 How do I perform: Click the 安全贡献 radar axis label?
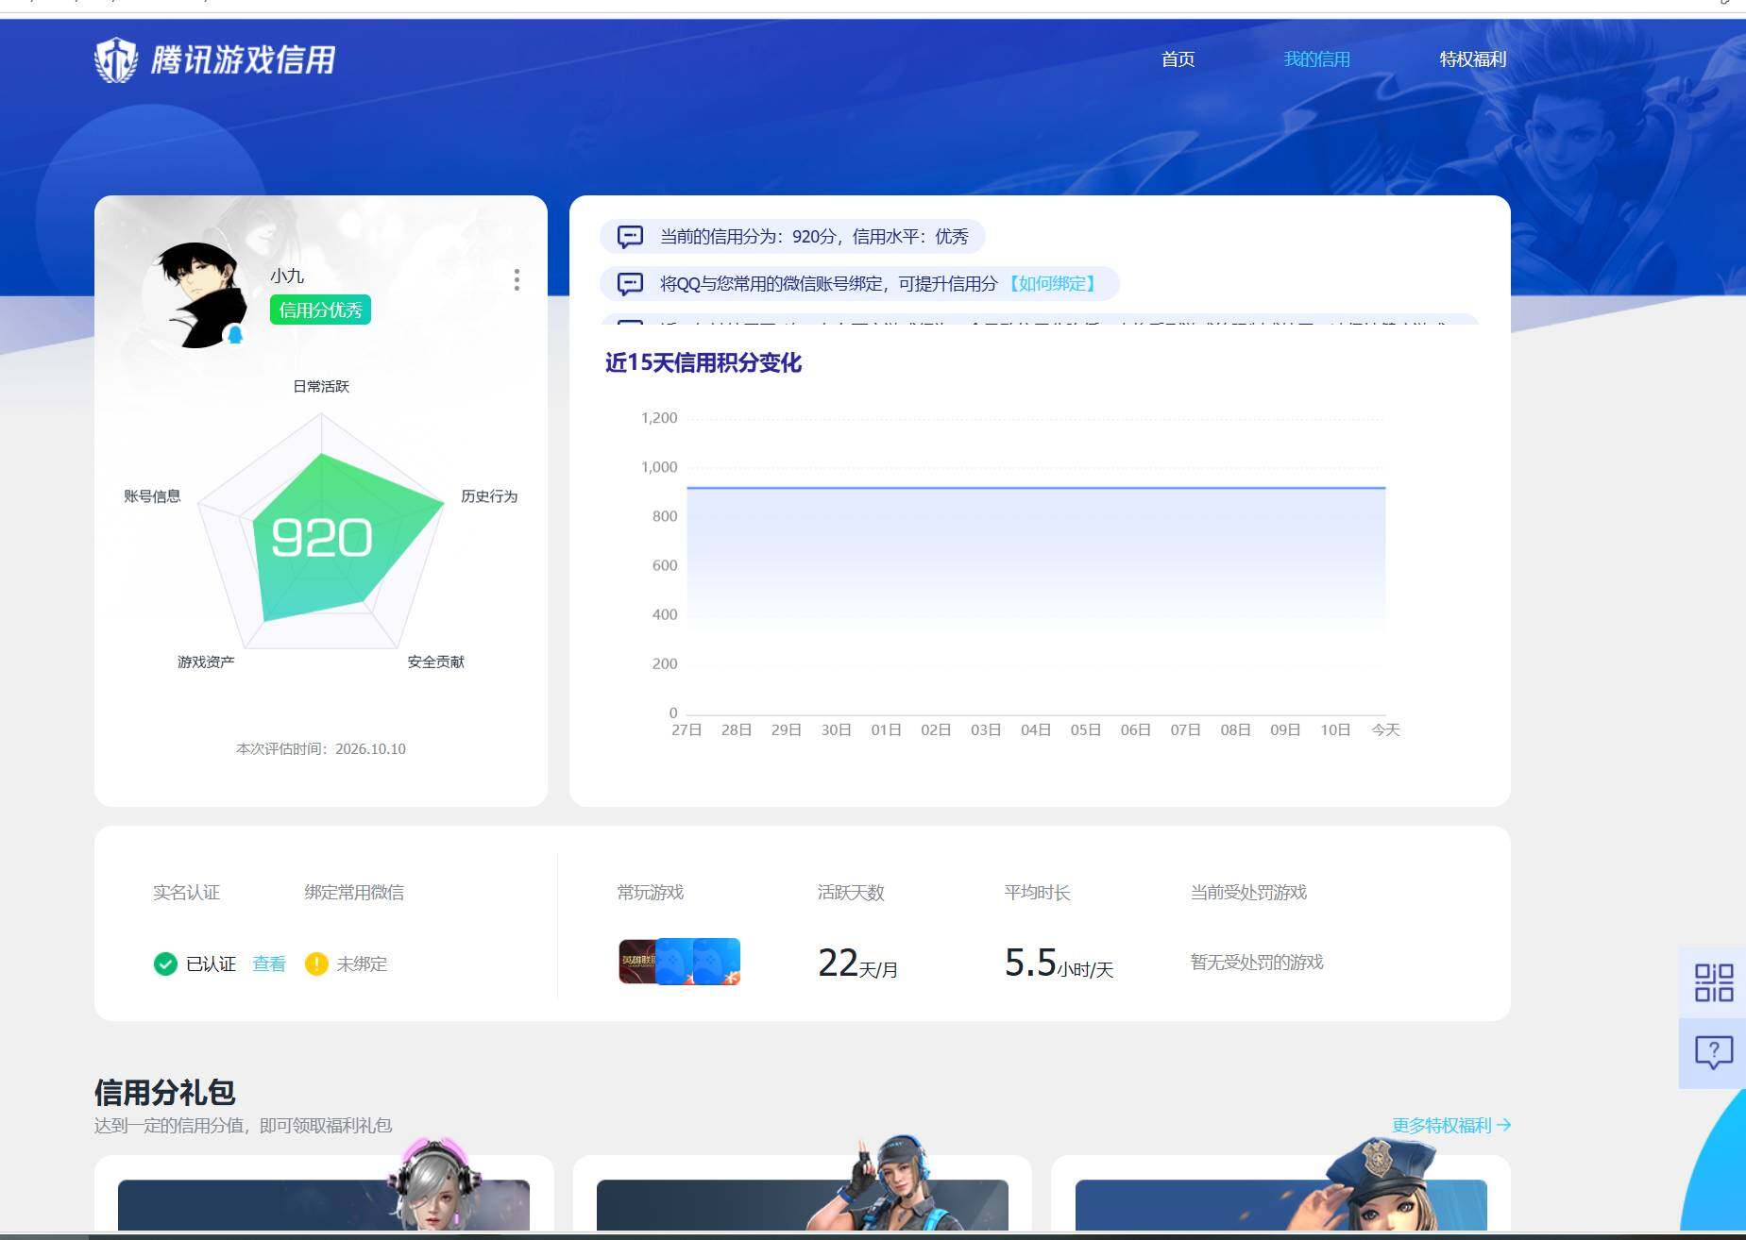(x=436, y=662)
